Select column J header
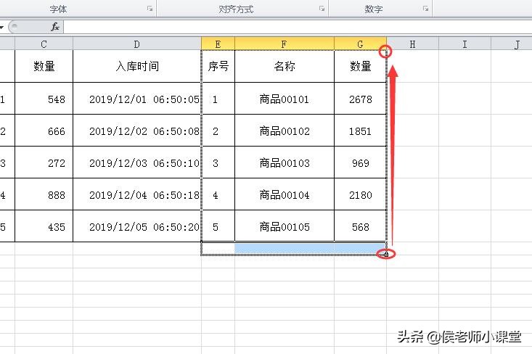The height and width of the screenshot is (354, 532). click(512, 44)
